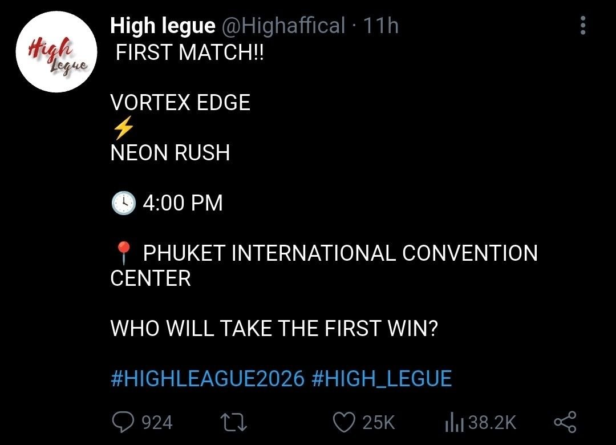Open the #HIGH_LEGUE hashtag link
Viewport: 616px width, 445px height.
pos(382,379)
